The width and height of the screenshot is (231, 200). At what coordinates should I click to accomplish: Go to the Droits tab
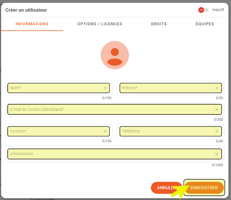[159, 24]
